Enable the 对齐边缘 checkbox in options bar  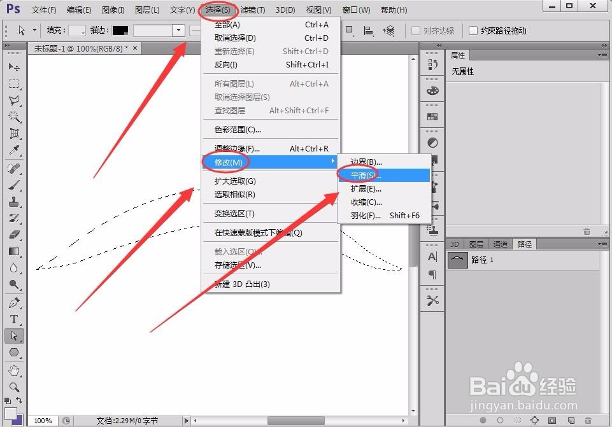(x=415, y=30)
